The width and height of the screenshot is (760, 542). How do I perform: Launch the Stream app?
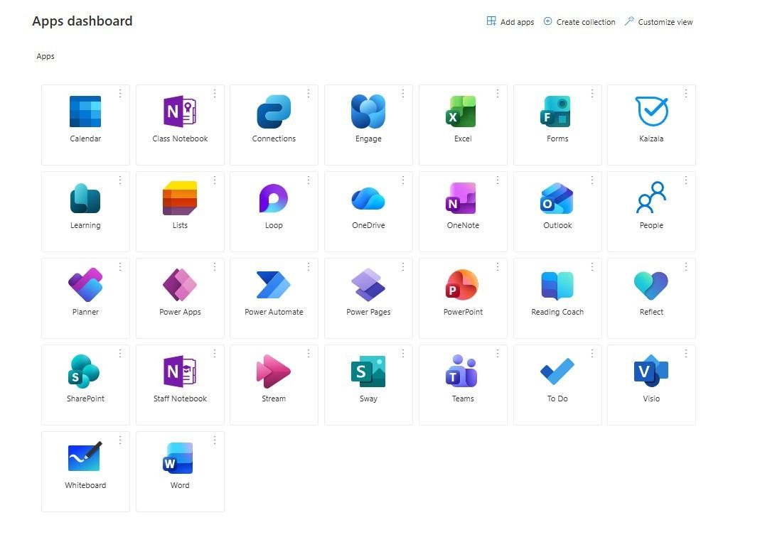[x=274, y=380]
